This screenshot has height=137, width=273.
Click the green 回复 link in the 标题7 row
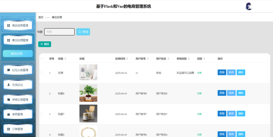pyautogui.click(x=199, y=114)
